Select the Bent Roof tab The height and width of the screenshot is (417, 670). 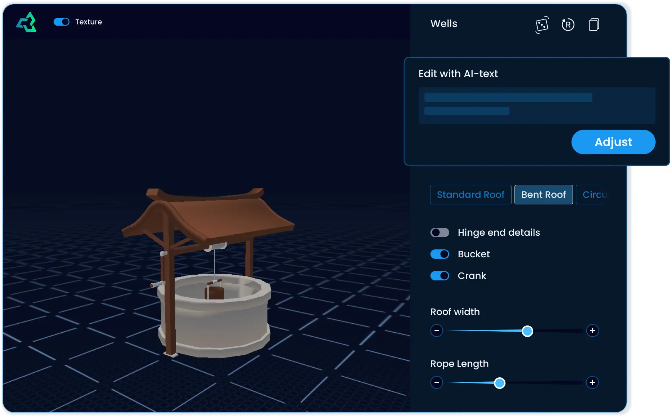pyautogui.click(x=543, y=195)
